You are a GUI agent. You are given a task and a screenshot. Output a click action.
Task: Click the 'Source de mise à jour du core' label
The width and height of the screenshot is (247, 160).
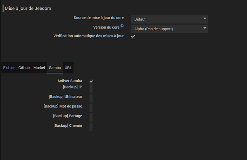click(98, 18)
